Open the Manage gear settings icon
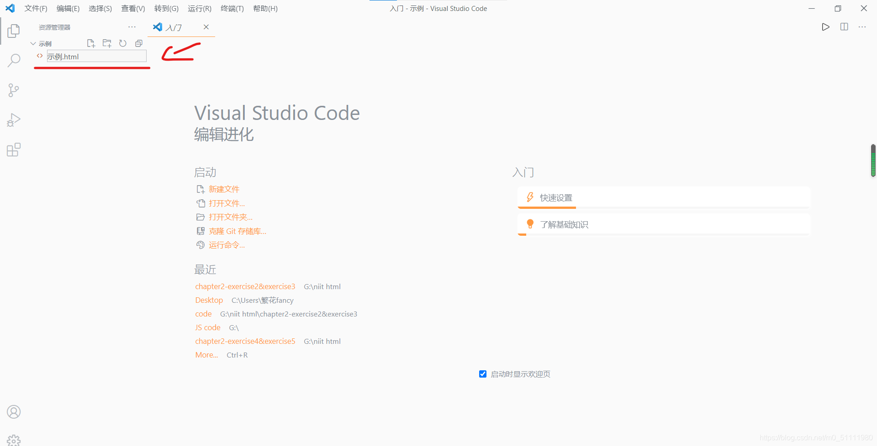This screenshot has height=446, width=877. [x=14, y=440]
